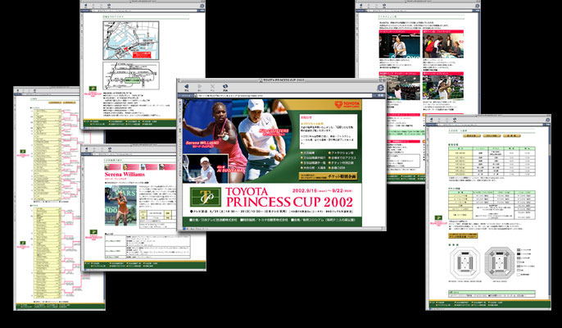Click the Internet Explorer logo in front window
The width and height of the screenshot is (562, 328).
(380, 88)
